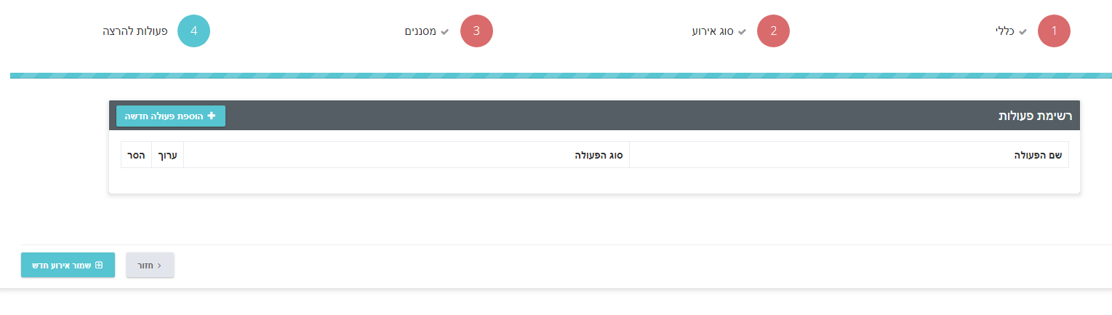The height and width of the screenshot is (315, 1112).
Task: Add a new action with הוספת פעולה חדשה
Action: pos(171,116)
